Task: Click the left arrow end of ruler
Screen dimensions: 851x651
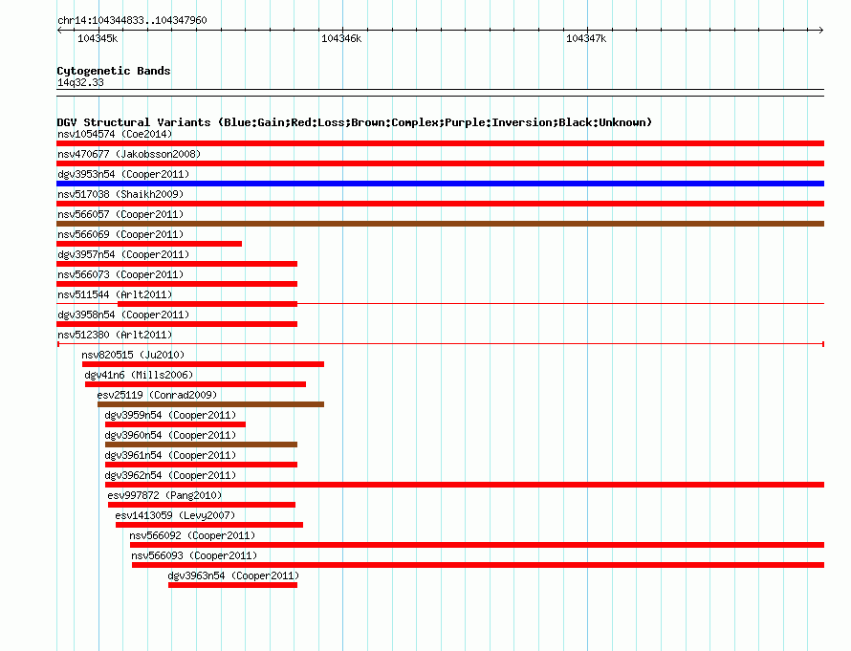Action: pos(59,30)
